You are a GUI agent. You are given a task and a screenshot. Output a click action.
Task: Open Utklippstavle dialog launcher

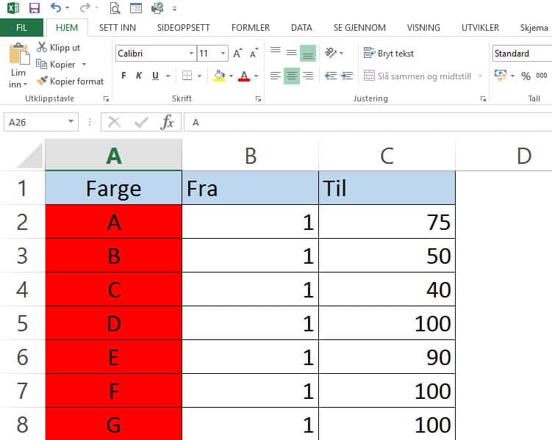coord(106,99)
